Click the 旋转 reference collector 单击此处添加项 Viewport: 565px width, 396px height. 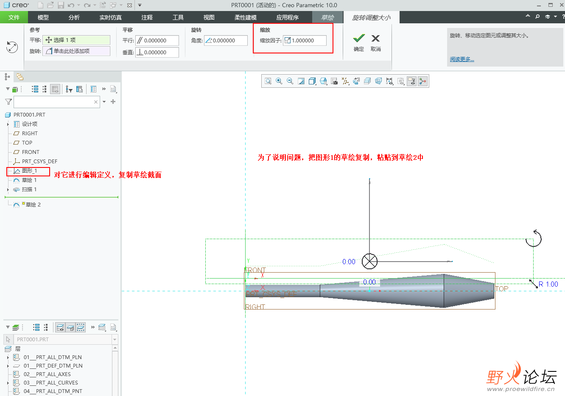(x=76, y=51)
